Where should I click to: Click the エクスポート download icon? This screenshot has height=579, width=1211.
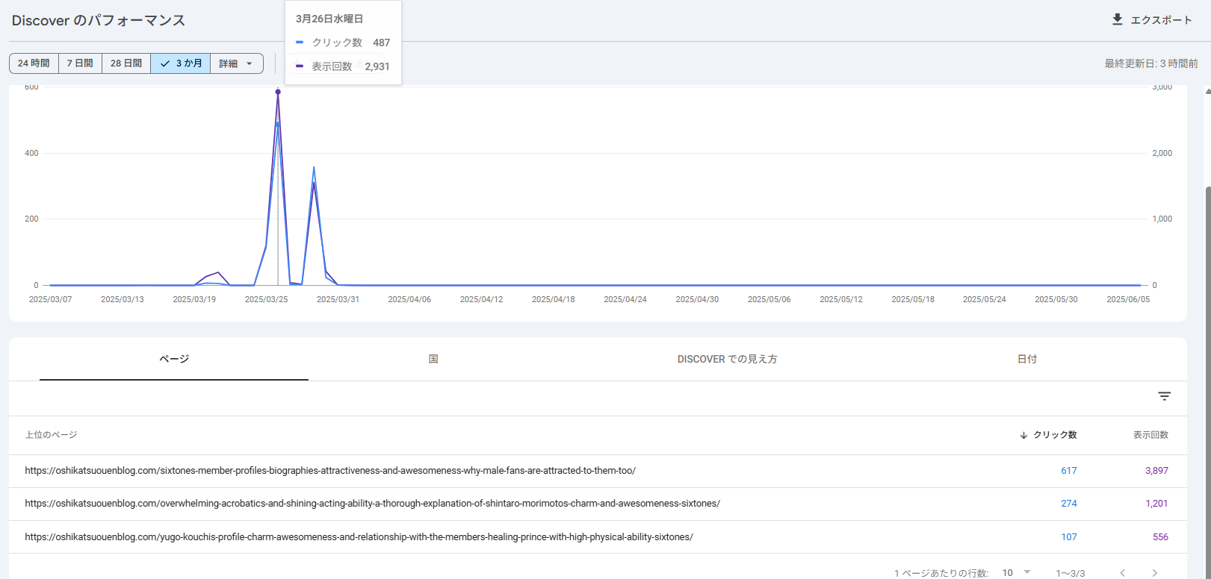1117,19
